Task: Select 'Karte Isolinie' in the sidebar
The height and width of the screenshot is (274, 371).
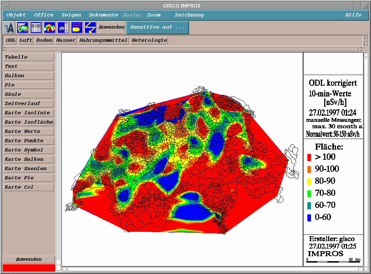Action: tap(29, 113)
